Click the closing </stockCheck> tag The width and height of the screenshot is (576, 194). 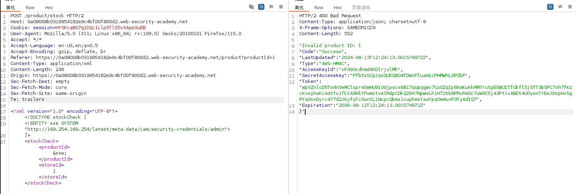43,183
